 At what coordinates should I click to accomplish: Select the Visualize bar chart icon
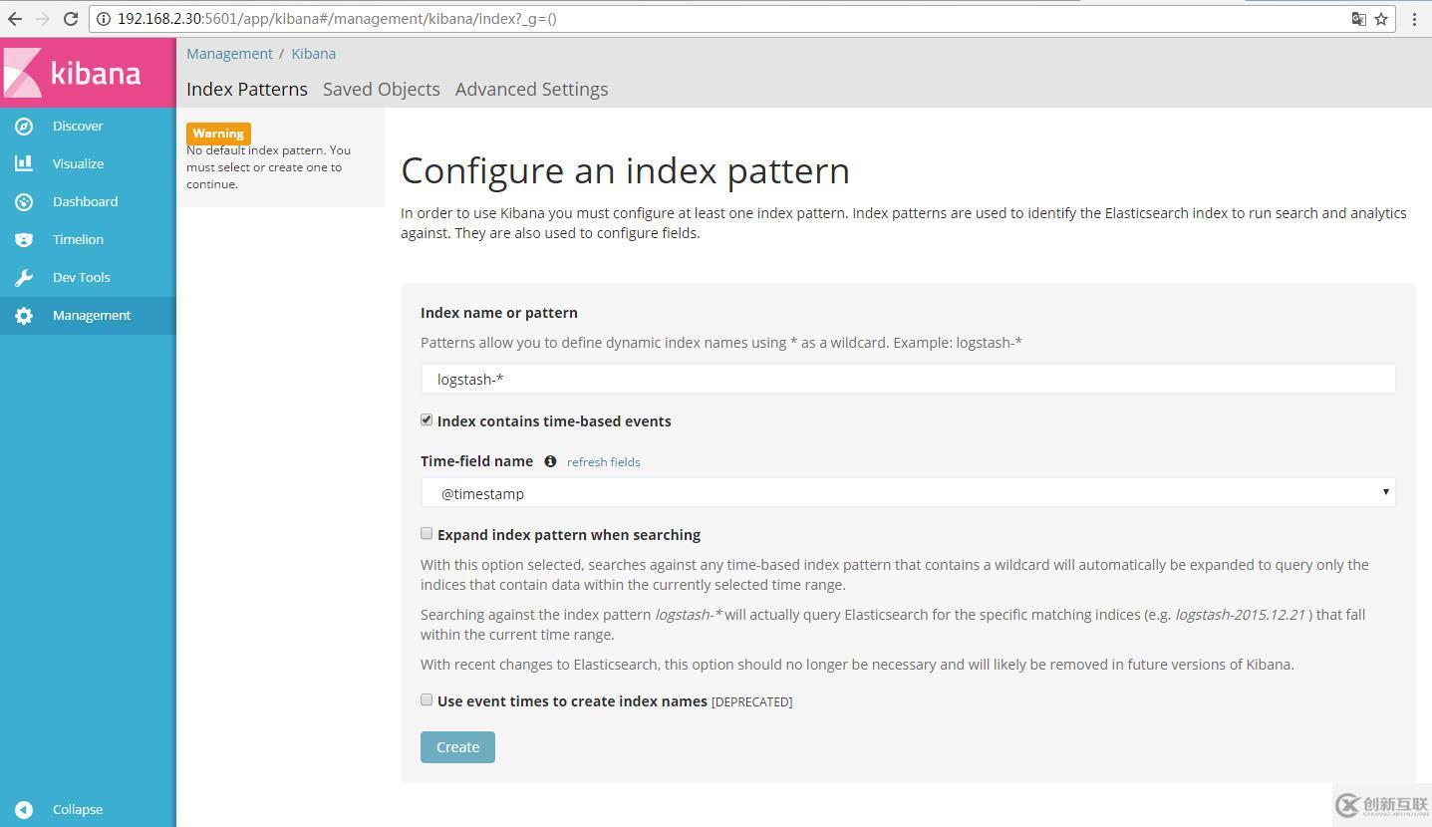pos(24,163)
